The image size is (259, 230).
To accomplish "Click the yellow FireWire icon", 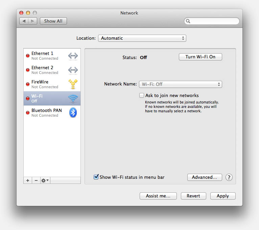I will click(x=73, y=84).
